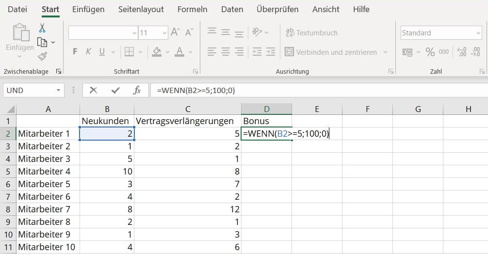This screenshot has width=488, height=254.
Task: Click the Textumbruch button
Action: (x=311, y=32)
